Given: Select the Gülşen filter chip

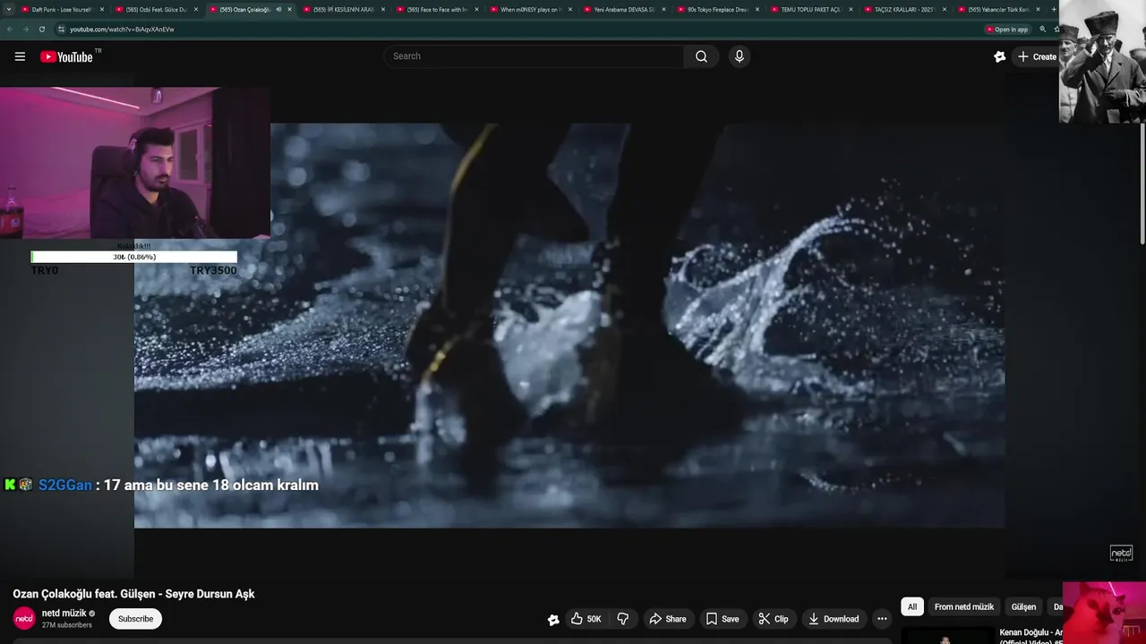Looking at the screenshot, I should pos(1023,606).
